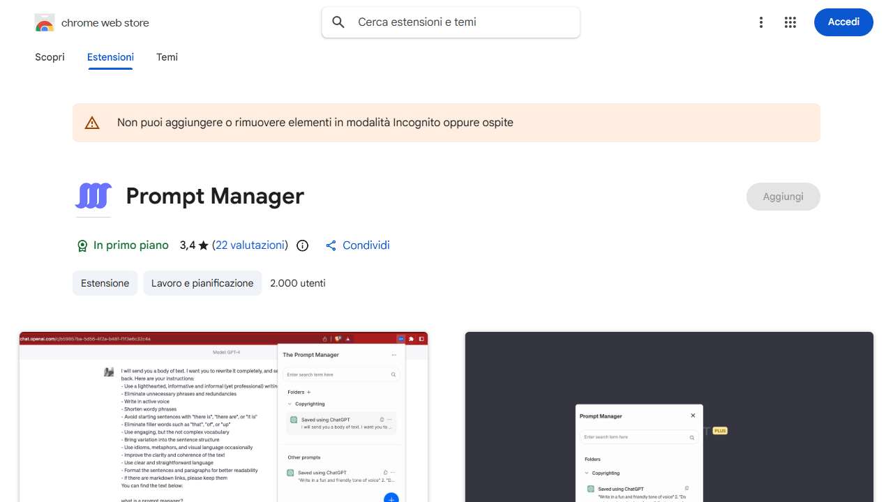Open the Google apps grid
This screenshot has width=893, height=502.
pyautogui.click(x=790, y=22)
